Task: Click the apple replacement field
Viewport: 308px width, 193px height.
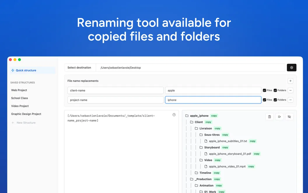Action: click(x=213, y=90)
